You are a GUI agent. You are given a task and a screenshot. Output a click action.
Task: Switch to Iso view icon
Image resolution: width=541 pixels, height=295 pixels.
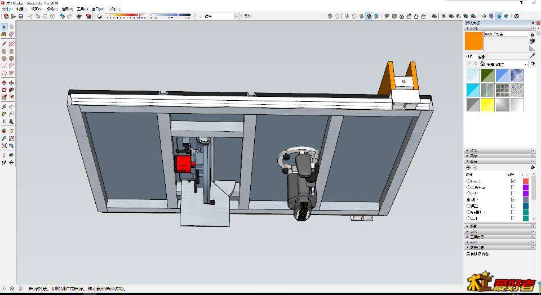[387, 16]
